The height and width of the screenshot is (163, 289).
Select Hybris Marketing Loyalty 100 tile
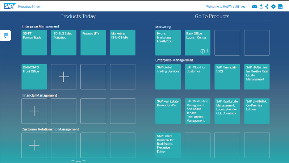[168, 43]
